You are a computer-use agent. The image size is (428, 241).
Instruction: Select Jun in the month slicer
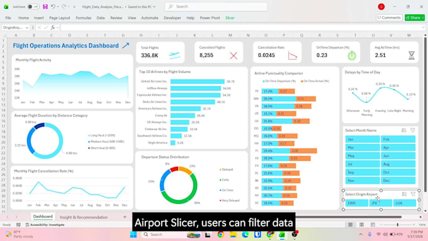pyautogui.click(x=398, y=156)
